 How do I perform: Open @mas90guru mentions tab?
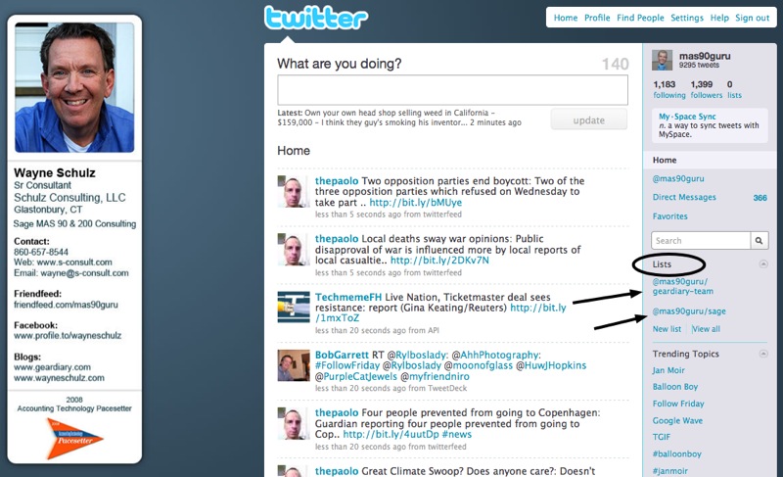tap(678, 179)
